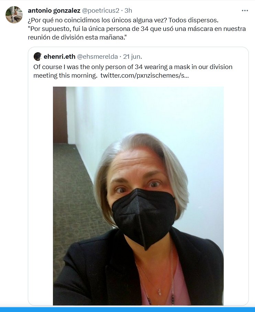Click ehenri.eth's small profile avatar
This screenshot has height=312, width=255.
tap(37, 56)
